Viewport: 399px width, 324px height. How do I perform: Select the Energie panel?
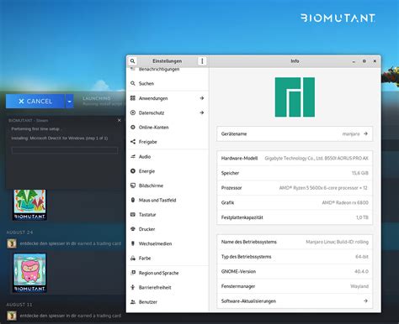[x=168, y=171]
